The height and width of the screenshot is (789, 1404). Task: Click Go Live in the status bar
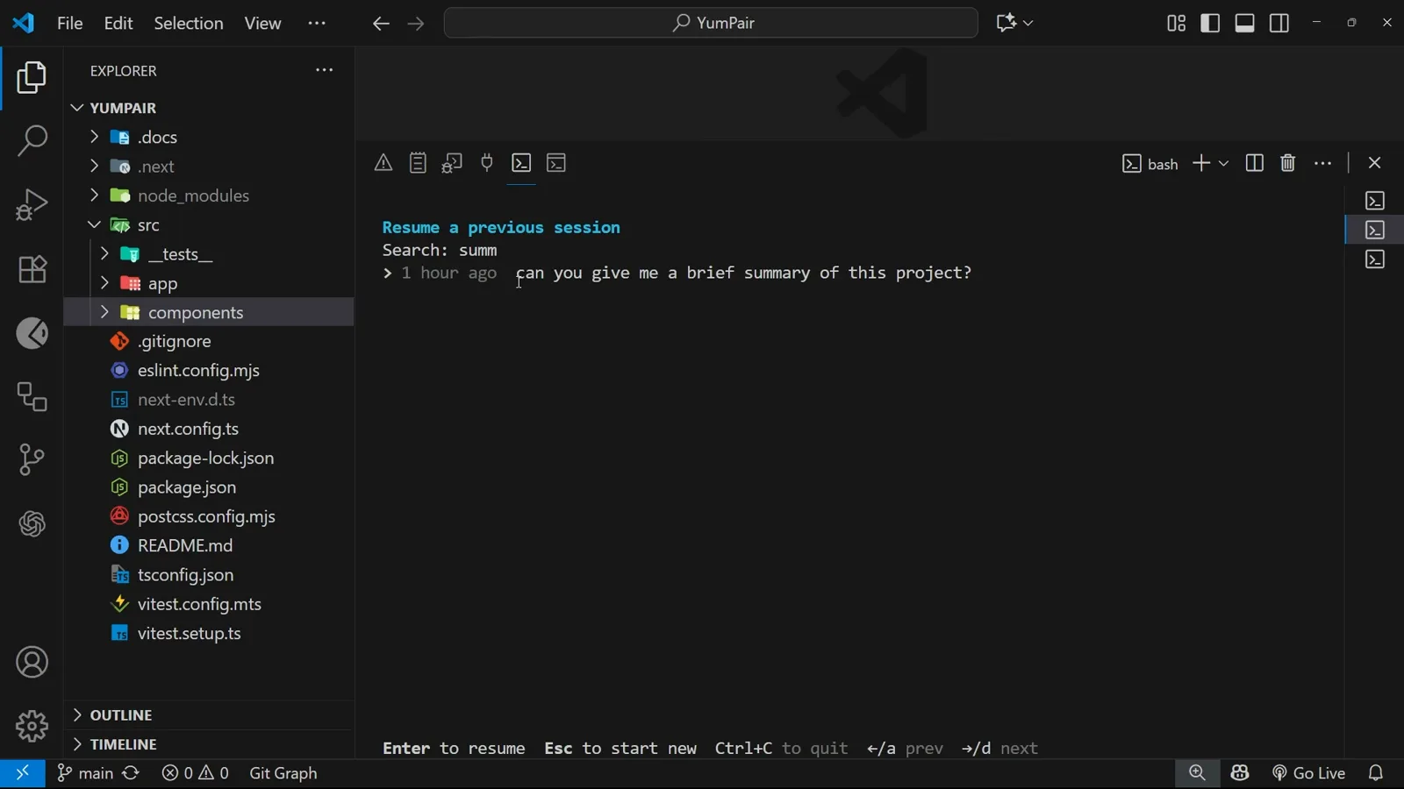coord(1308,773)
